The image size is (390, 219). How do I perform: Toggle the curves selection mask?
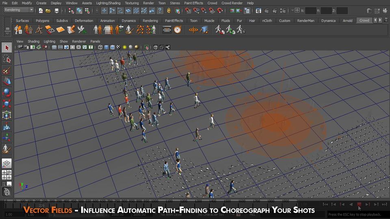pyautogui.click(x=120, y=11)
